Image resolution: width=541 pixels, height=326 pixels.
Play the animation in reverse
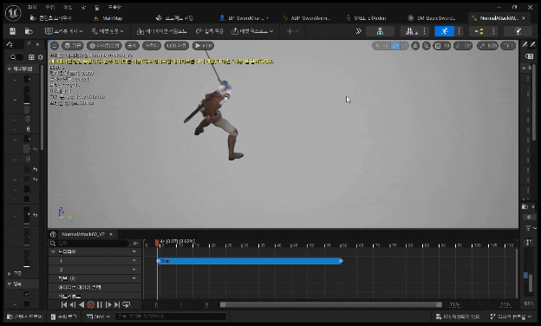(81, 304)
